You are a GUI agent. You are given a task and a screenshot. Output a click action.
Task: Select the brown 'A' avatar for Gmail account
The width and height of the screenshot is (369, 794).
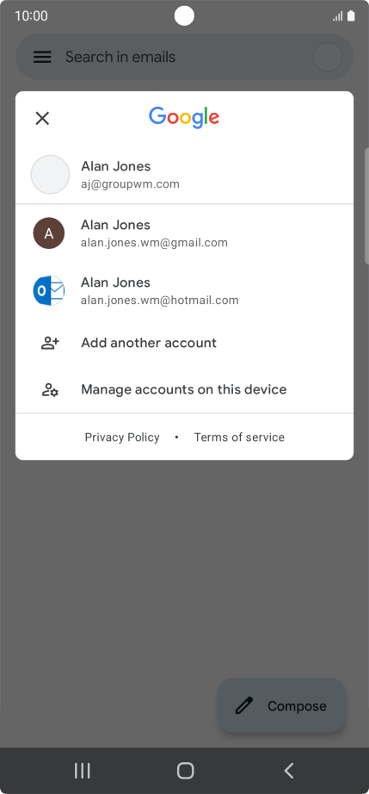[x=49, y=233]
